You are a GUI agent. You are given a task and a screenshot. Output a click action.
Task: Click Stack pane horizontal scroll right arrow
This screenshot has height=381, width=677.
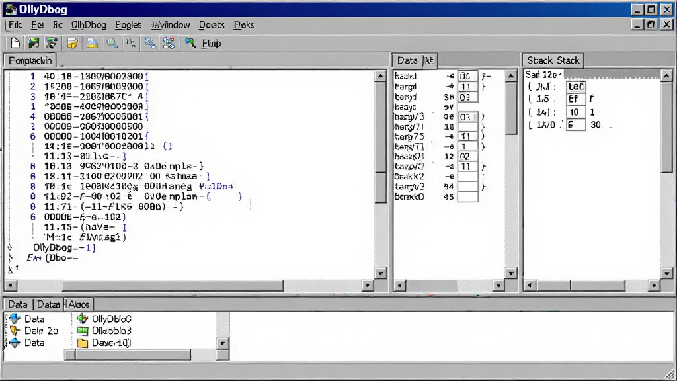click(654, 286)
